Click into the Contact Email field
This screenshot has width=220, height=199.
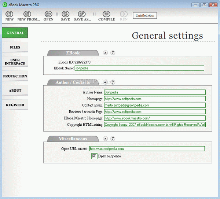click(155, 105)
